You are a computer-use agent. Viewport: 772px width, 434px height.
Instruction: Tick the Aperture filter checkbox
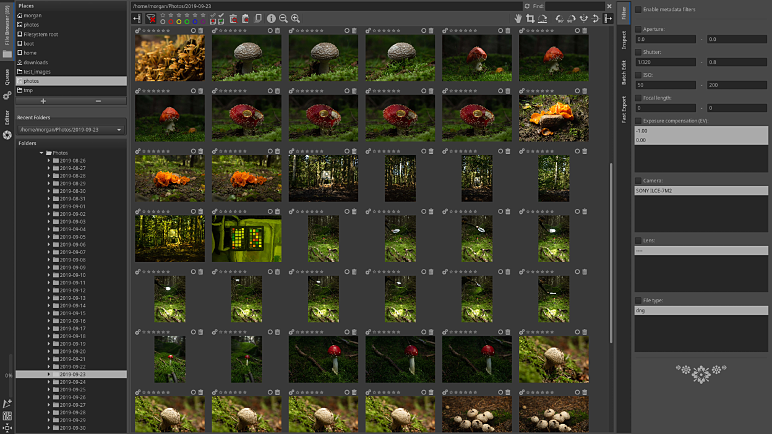(x=638, y=30)
